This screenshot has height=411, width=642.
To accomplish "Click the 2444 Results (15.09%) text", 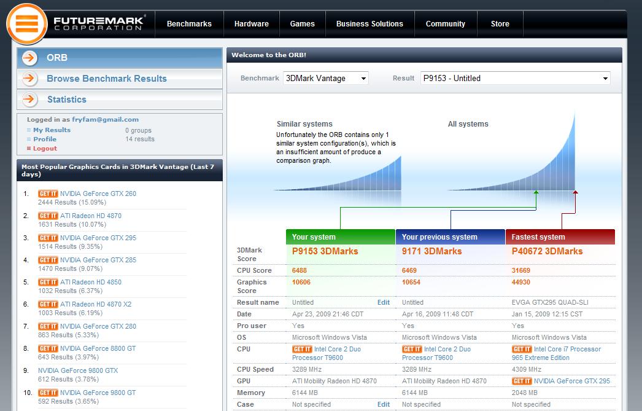I will point(72,202).
